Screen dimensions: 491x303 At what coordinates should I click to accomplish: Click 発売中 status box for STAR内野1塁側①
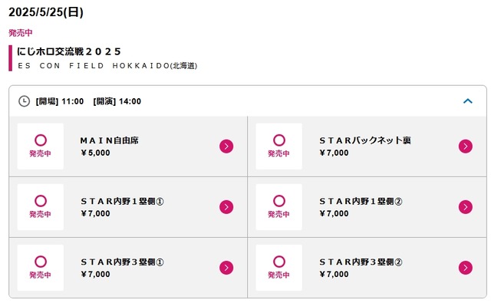pos(41,207)
